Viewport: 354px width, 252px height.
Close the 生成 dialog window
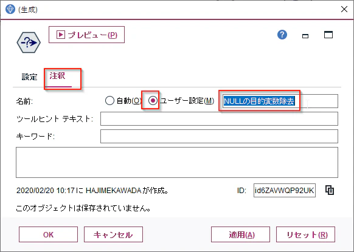click(x=344, y=9)
